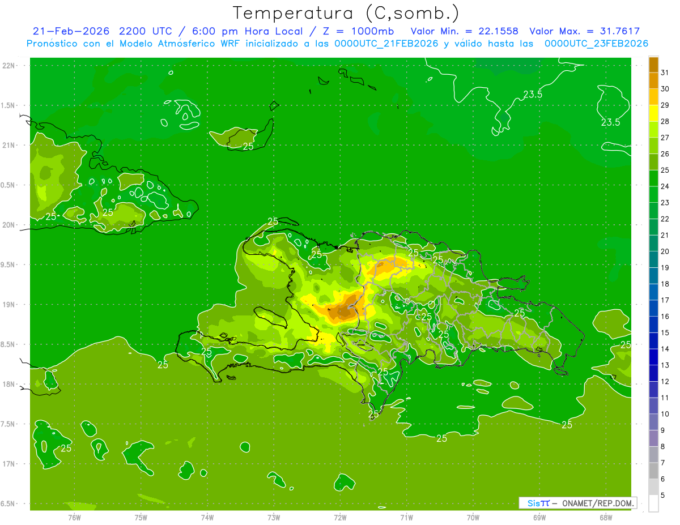Select the 72W longitude axis label
This screenshot has width=680, height=525.
[340, 517]
